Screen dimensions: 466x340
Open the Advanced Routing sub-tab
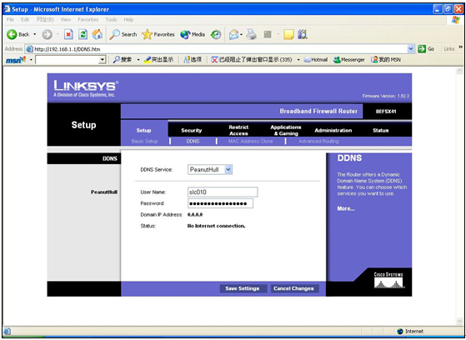coord(318,142)
